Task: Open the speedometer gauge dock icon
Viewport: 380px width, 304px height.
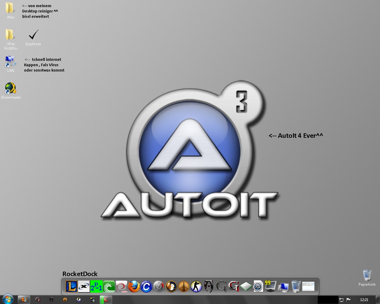Action: tap(159, 286)
